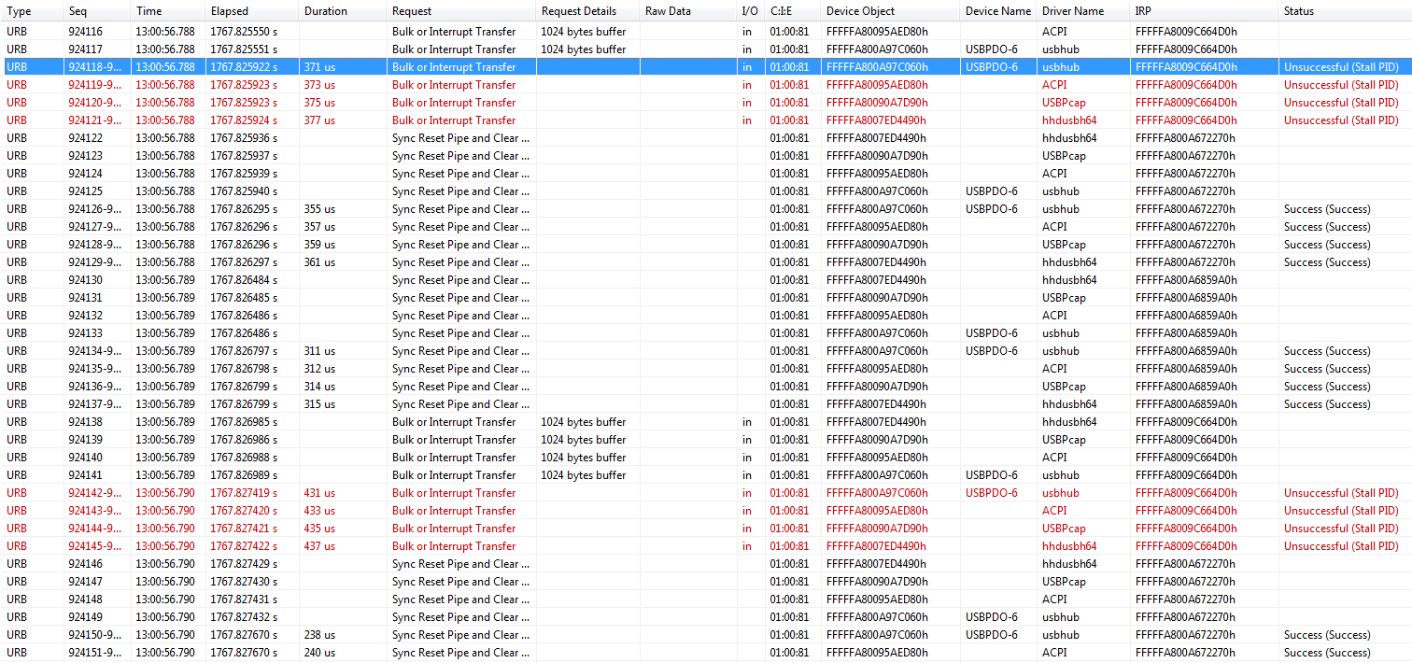Click the 359 us duration cell
The width and height of the screenshot is (1412, 663).
pos(343,245)
